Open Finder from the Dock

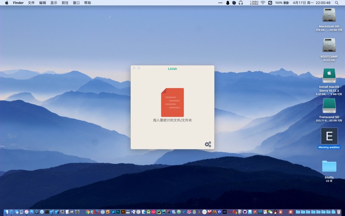[6, 212]
